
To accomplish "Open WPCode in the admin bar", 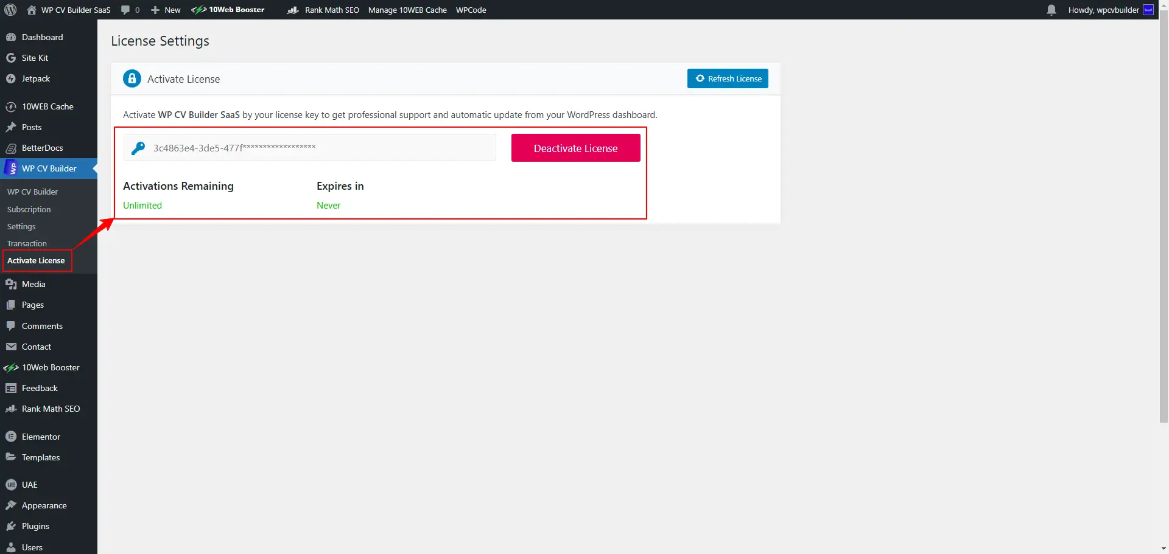I will tap(471, 10).
